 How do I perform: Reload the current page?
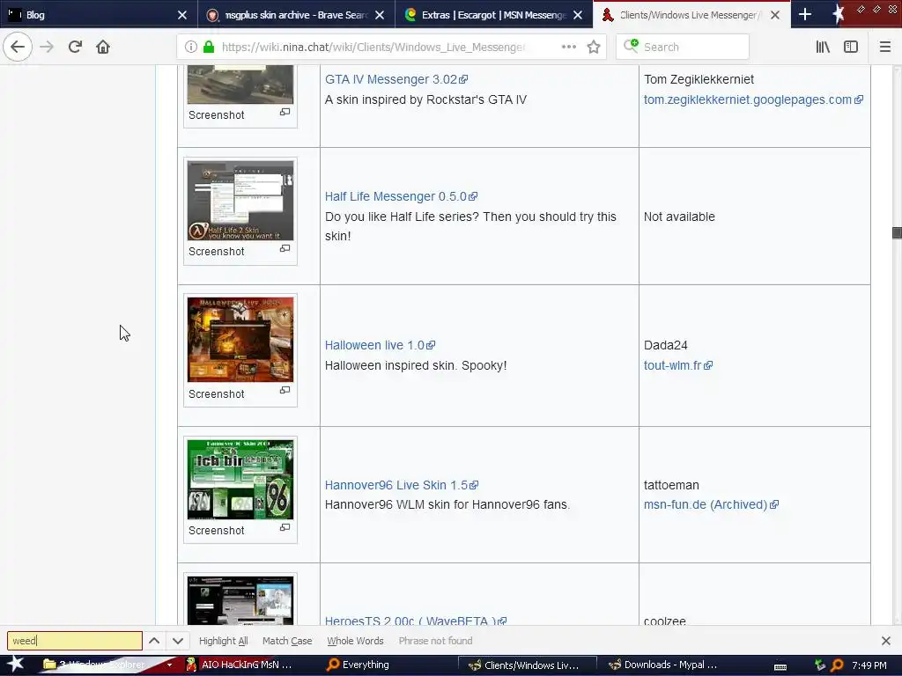click(75, 47)
